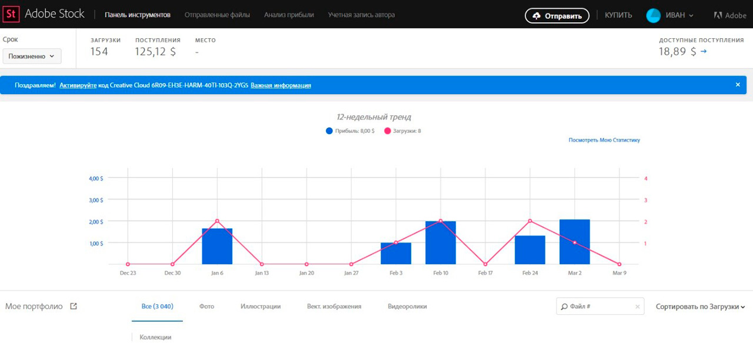
Task: Clear the file number search field
Action: [x=637, y=307]
